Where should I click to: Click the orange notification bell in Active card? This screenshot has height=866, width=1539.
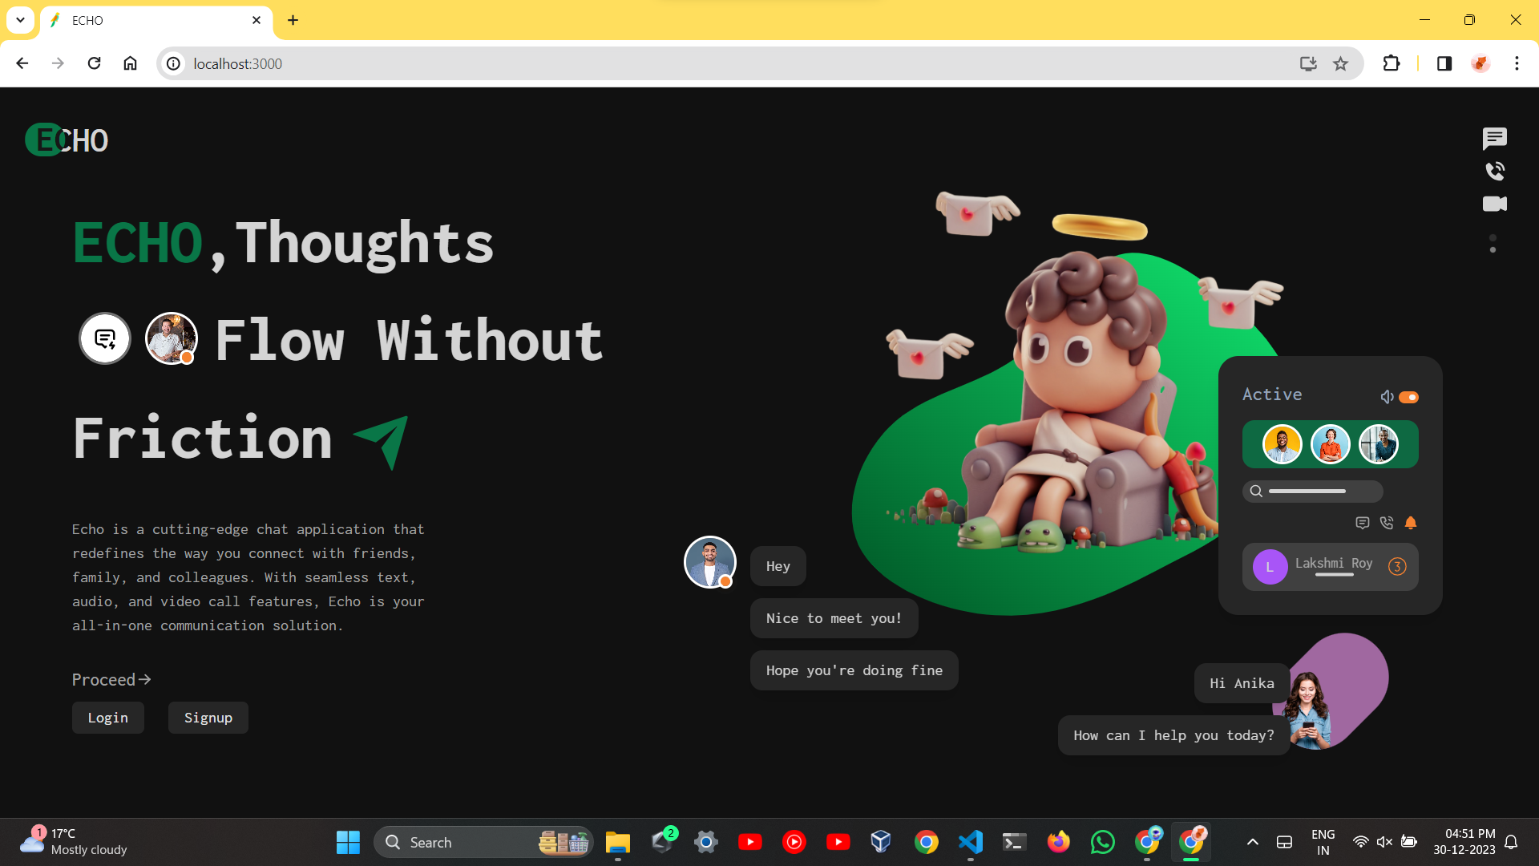coord(1411,523)
